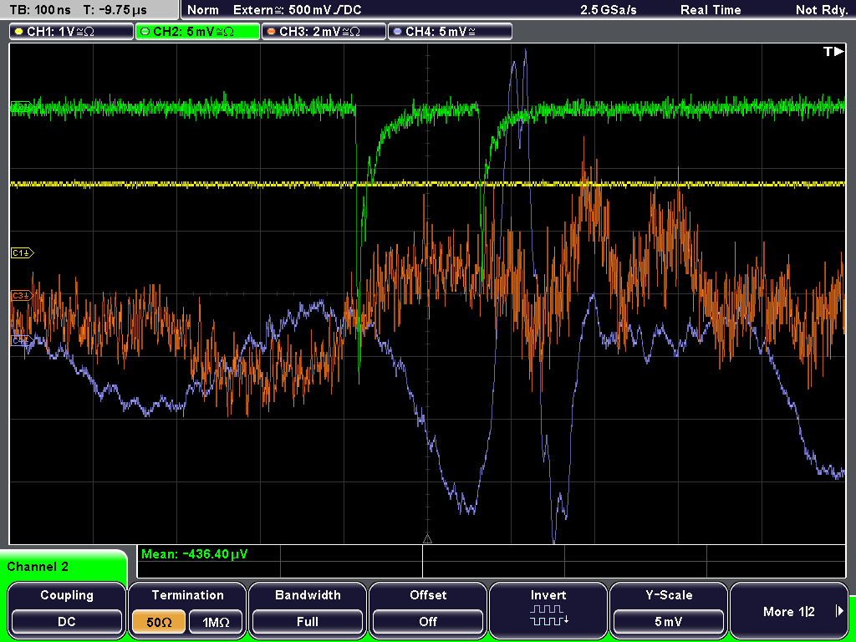Viewport: 856px width, 642px height.
Task: Click the orange C3 ground level marker
Action: 22,295
